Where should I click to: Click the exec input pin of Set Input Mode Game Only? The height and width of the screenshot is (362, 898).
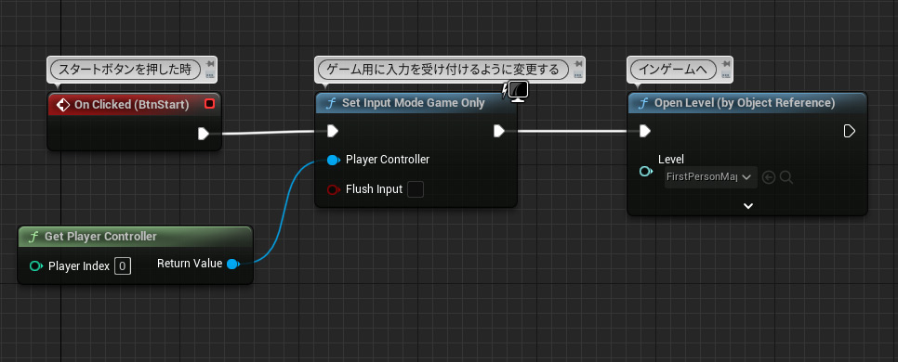[x=333, y=132]
